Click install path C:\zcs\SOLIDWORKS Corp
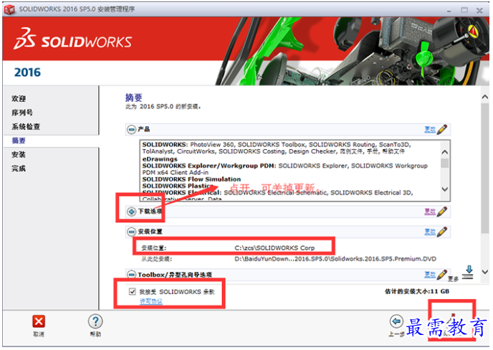Image resolution: width=493 pixels, height=350 pixels. (x=274, y=247)
